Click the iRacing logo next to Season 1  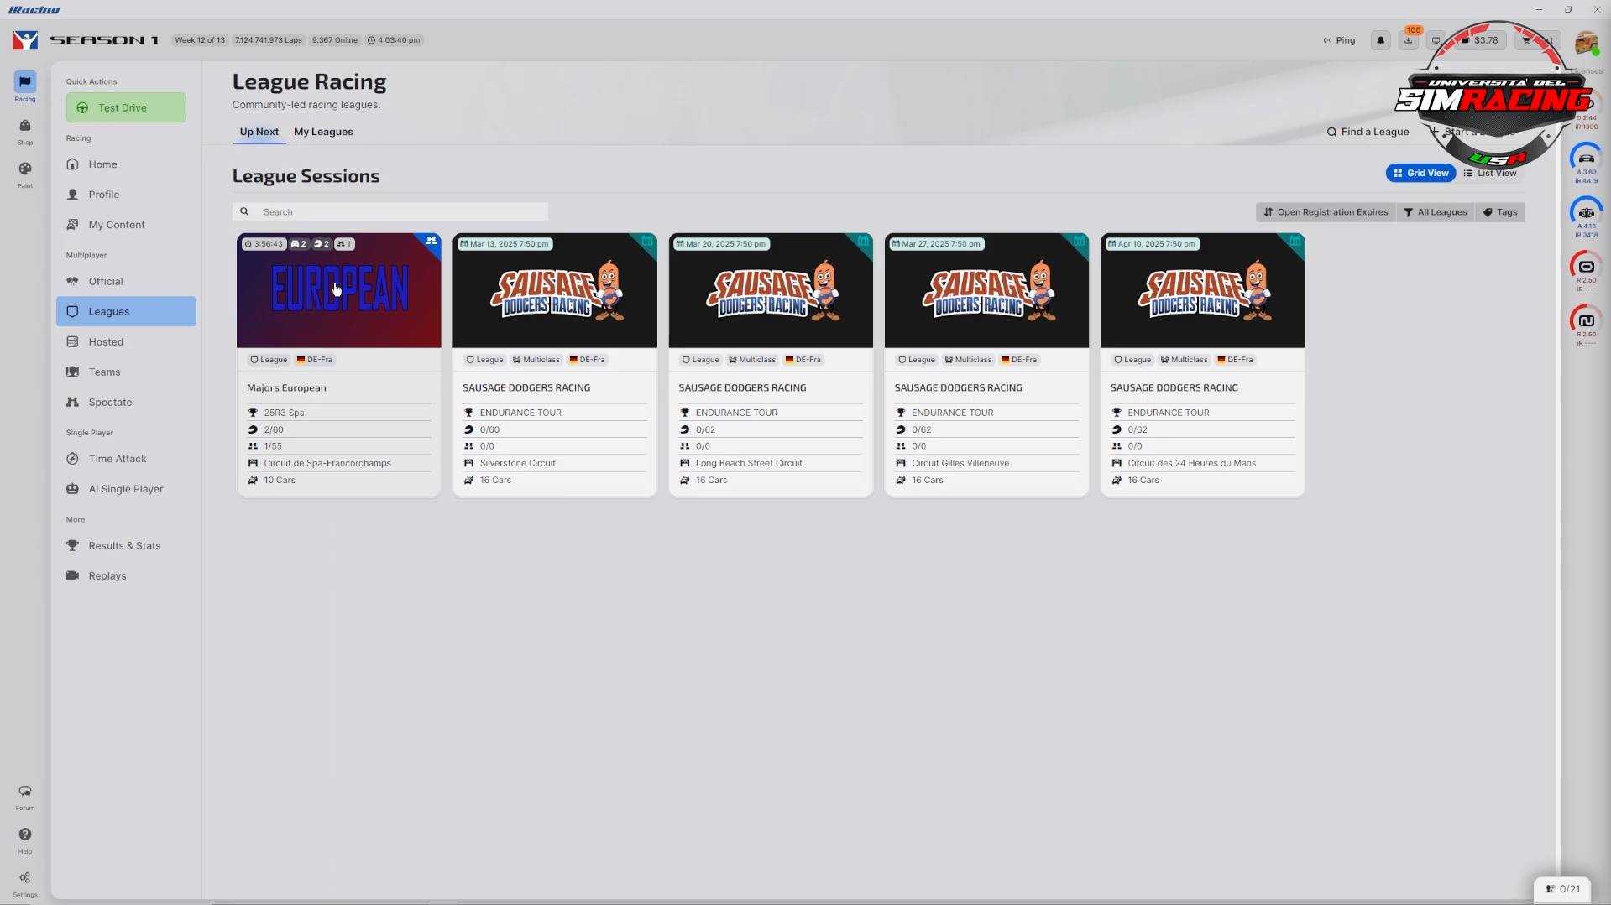pyautogui.click(x=25, y=40)
